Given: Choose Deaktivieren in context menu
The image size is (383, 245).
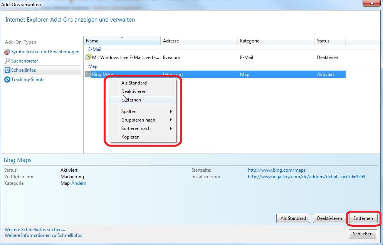Looking at the screenshot, I should click(142, 91).
